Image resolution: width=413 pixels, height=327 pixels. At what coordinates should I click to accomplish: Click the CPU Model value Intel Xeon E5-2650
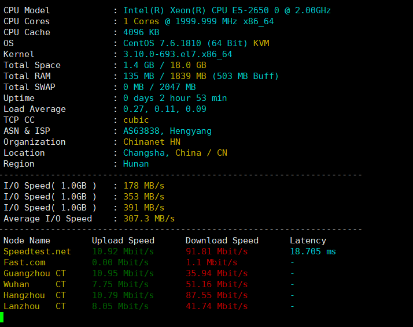[x=227, y=10]
